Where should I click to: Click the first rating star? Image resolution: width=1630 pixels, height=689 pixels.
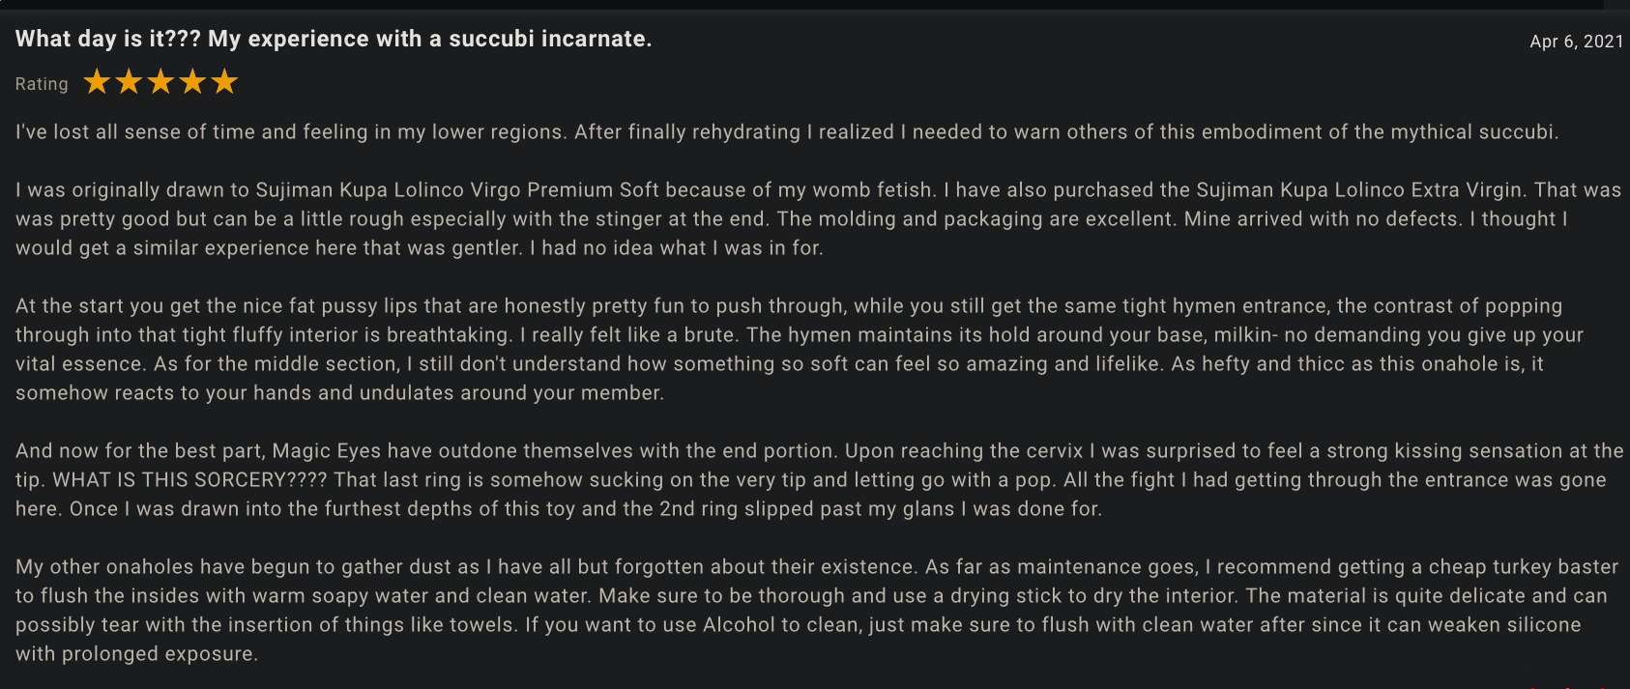coord(97,82)
